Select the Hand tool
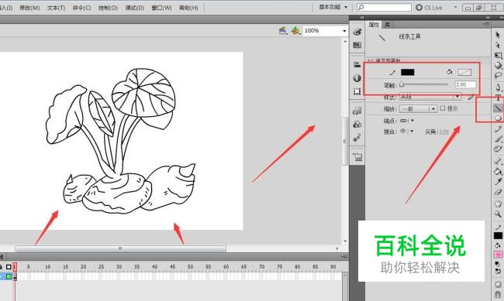The height and width of the screenshot is (301, 504). pyautogui.click(x=498, y=204)
